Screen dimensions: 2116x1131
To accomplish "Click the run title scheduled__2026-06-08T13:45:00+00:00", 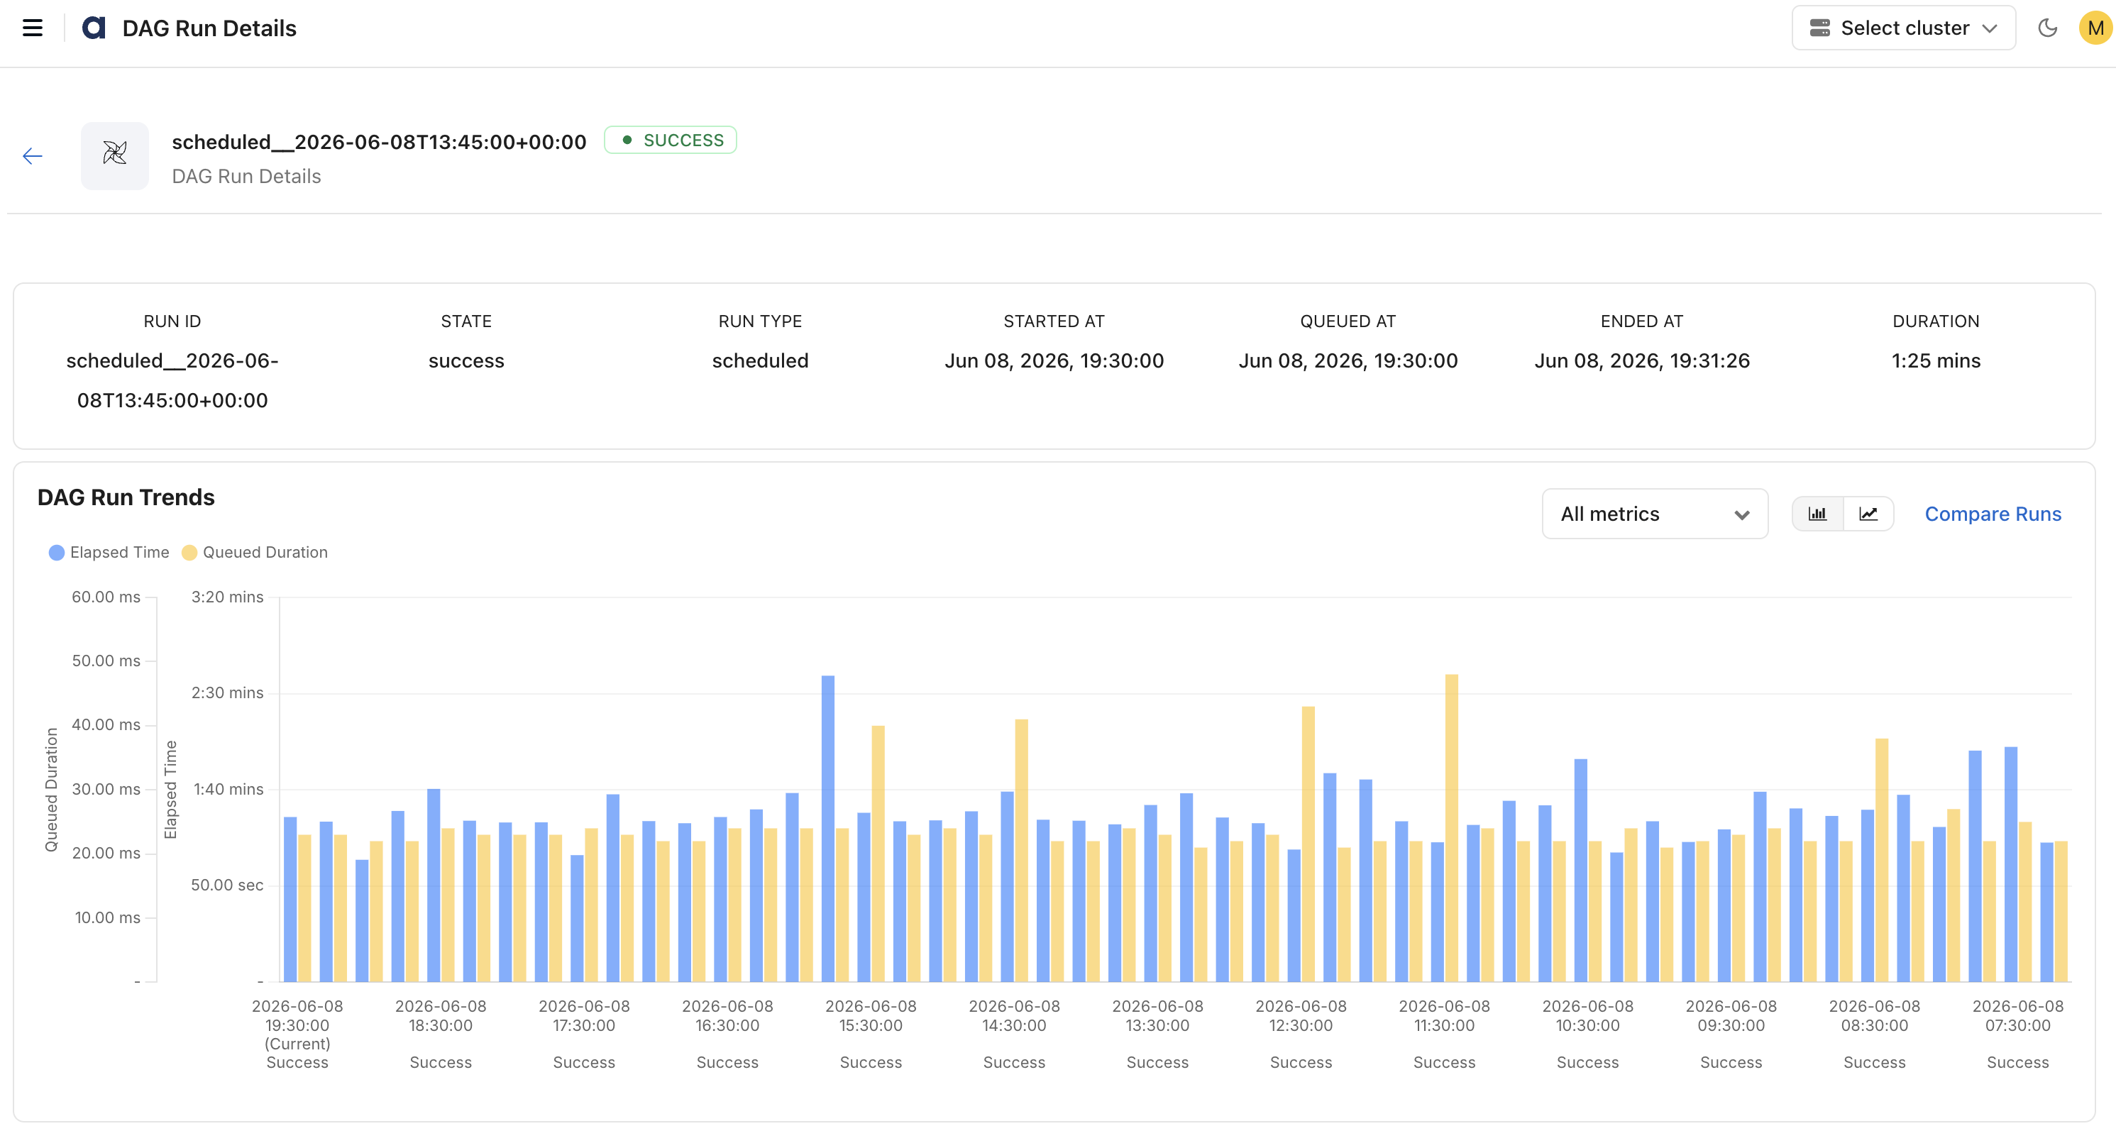I will tap(379, 142).
